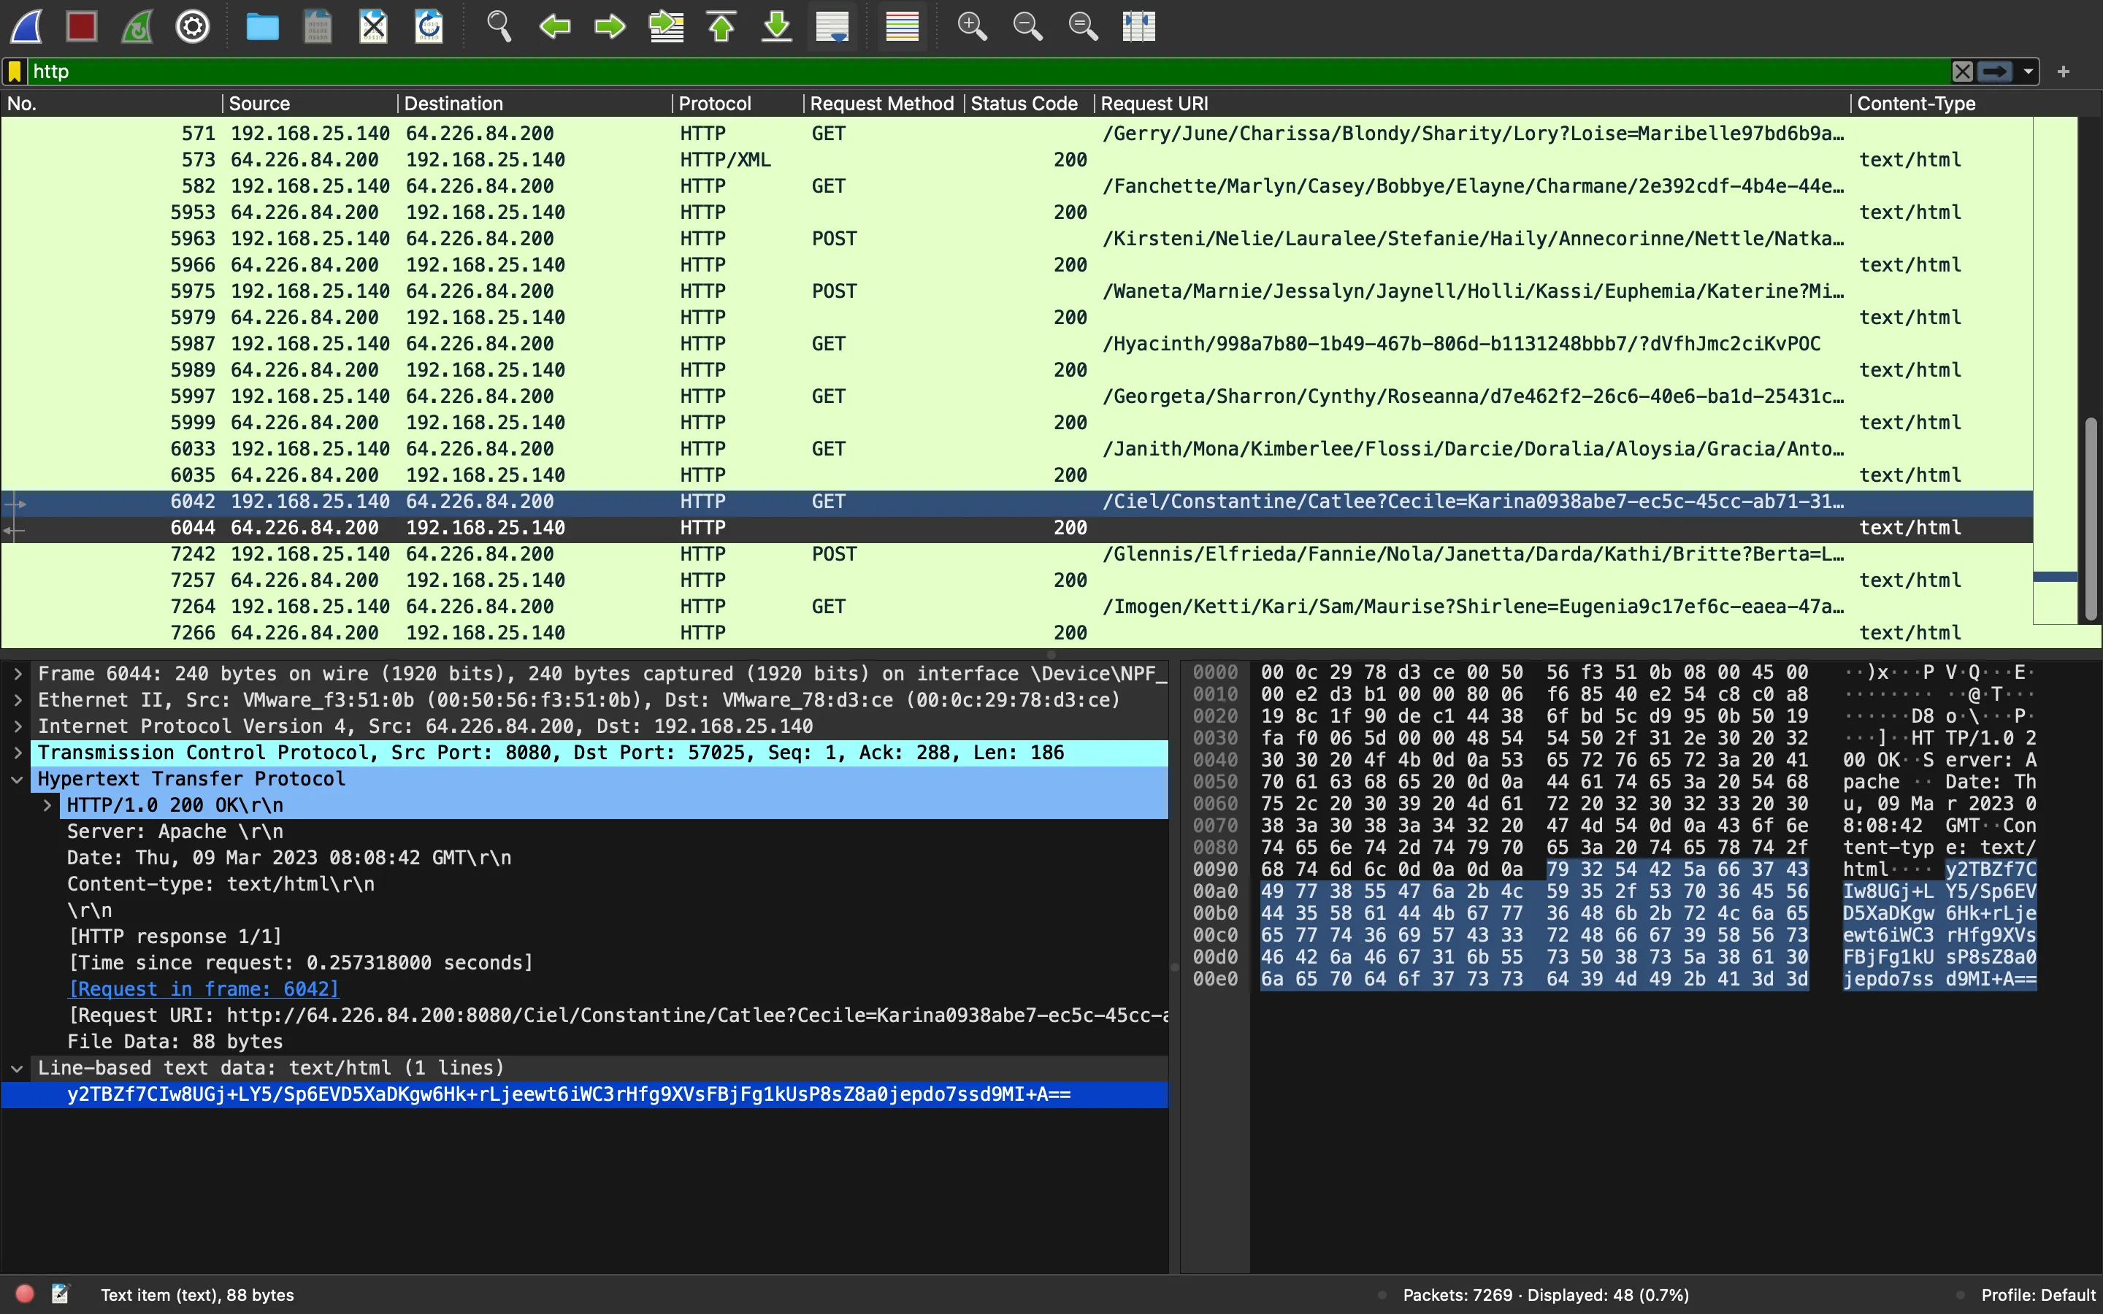This screenshot has height=1314, width=2103.
Task: Toggle auto-scroll during live capture
Action: coord(832,26)
